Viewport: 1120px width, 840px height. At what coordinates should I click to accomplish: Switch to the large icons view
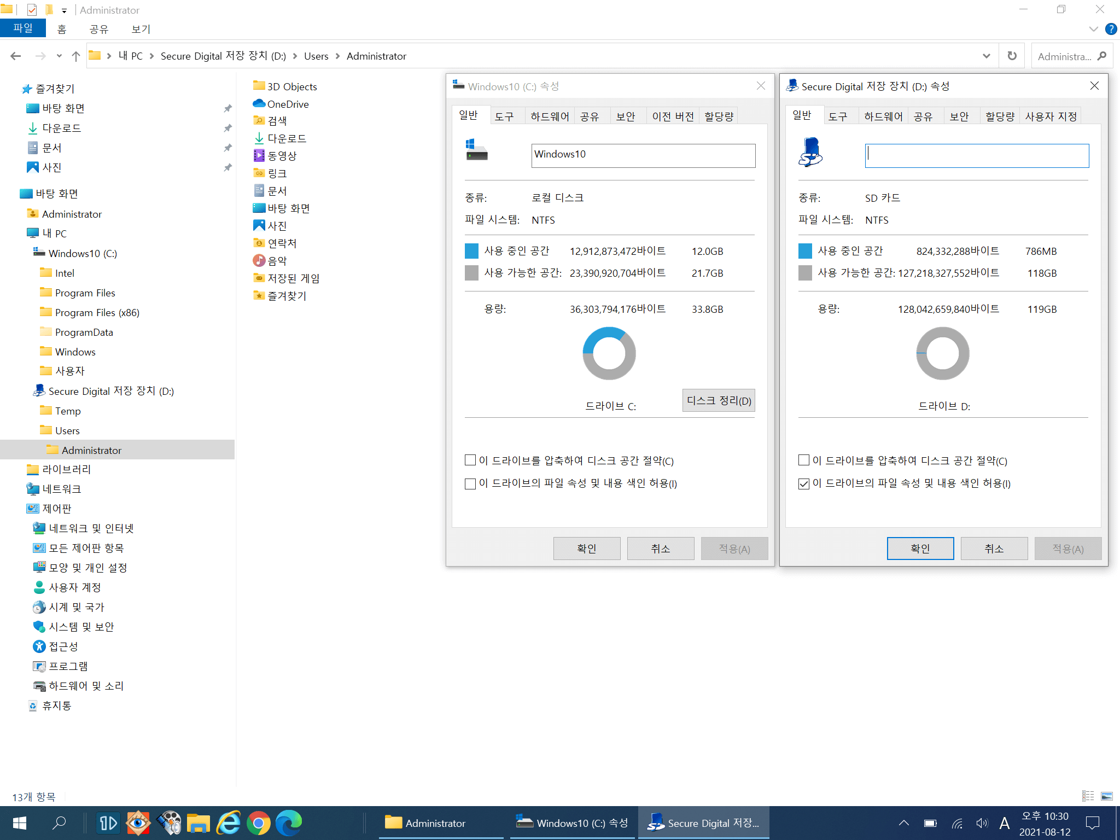pyautogui.click(x=1107, y=796)
